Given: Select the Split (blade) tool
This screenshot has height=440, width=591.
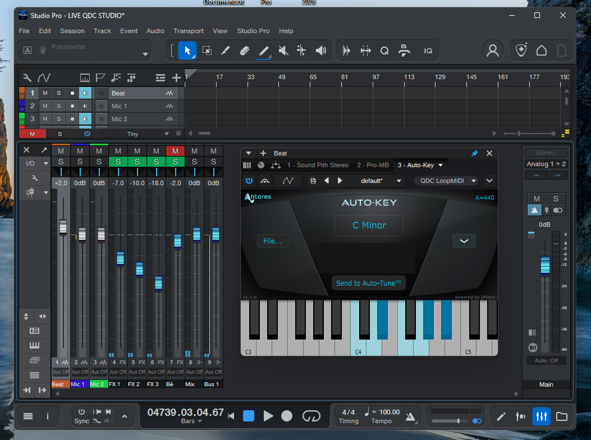Looking at the screenshot, I should click(226, 51).
